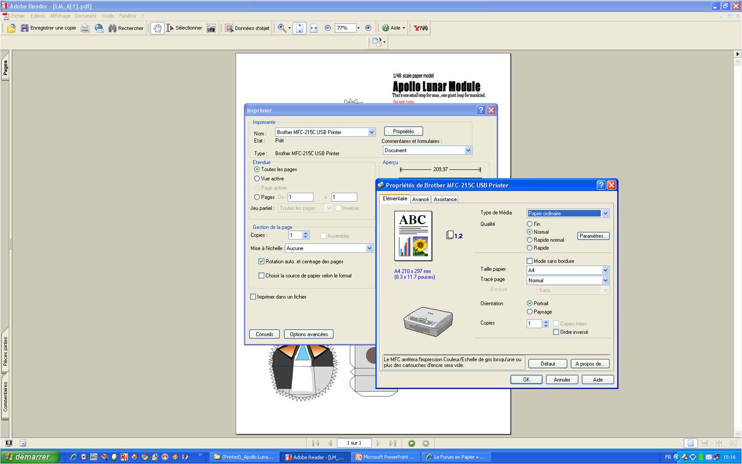
Task: Click the email send toolbar icon
Action: coord(99,28)
